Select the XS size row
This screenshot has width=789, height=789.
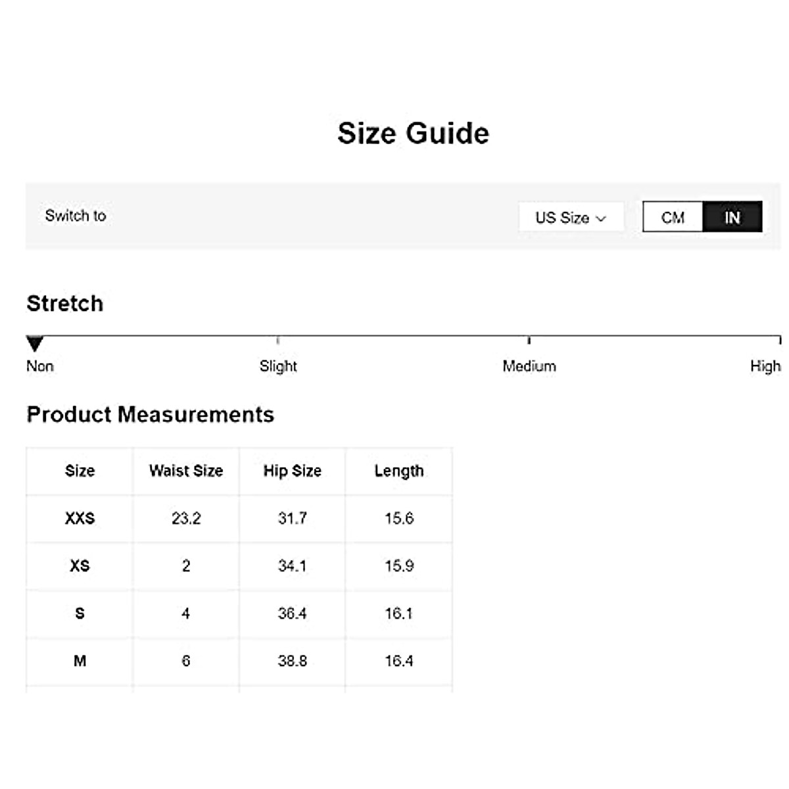pos(80,566)
